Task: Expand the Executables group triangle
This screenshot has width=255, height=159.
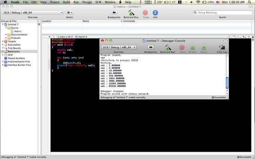Action: [x=3, y=45]
